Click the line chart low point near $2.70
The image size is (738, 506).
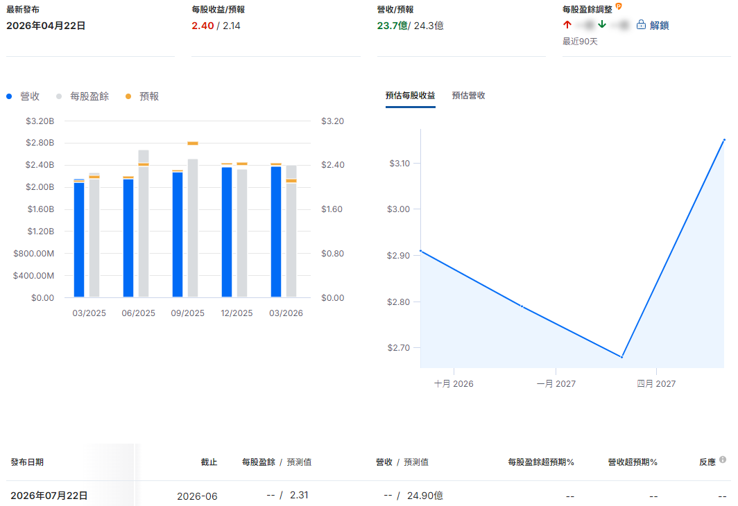(621, 357)
